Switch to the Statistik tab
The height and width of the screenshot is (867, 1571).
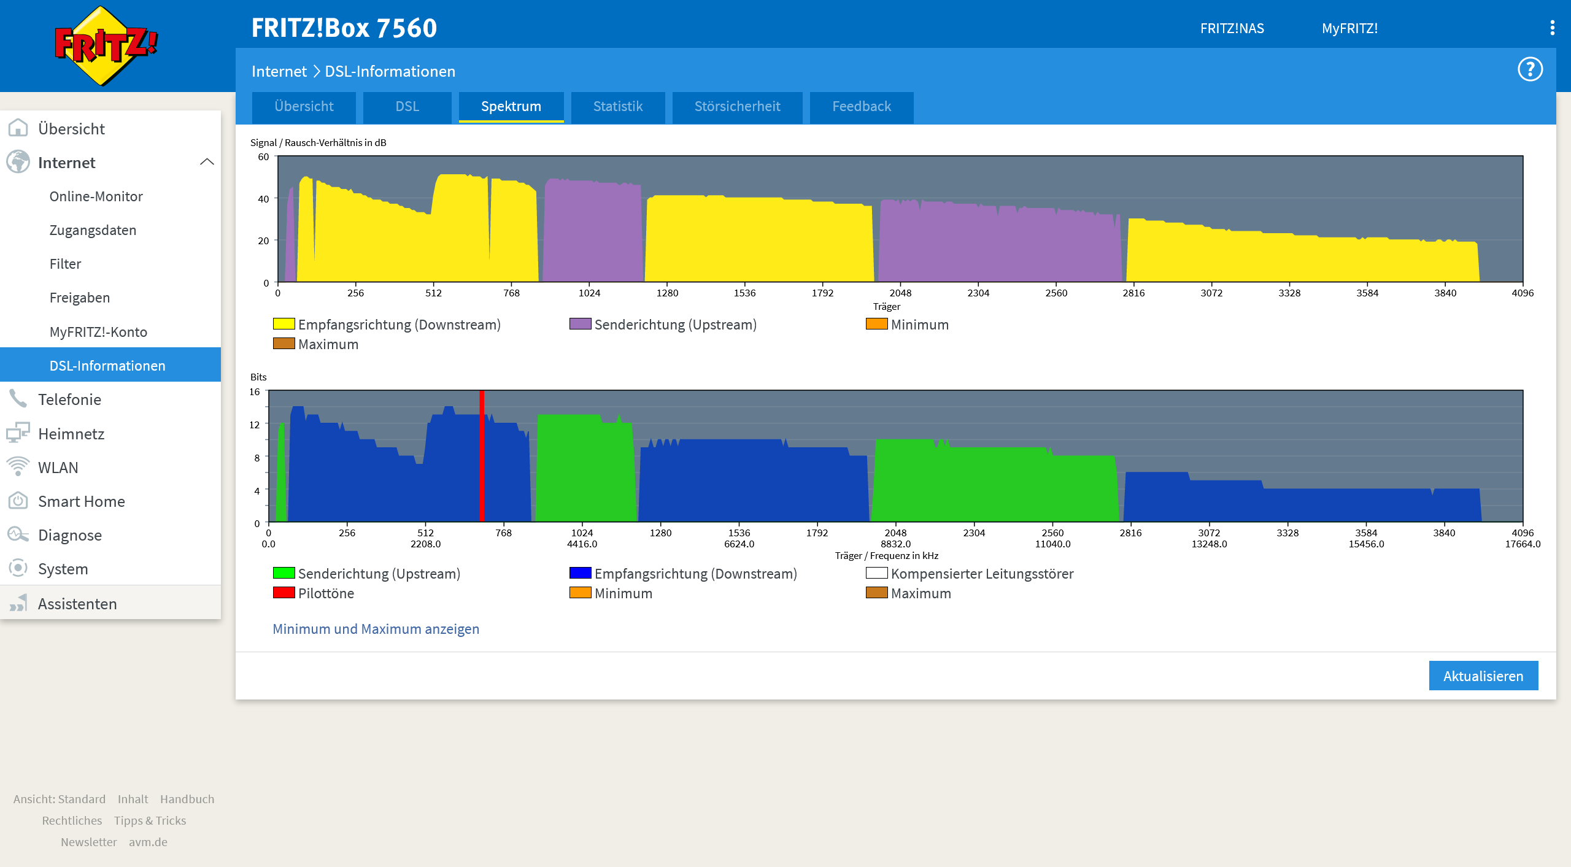coord(618,107)
